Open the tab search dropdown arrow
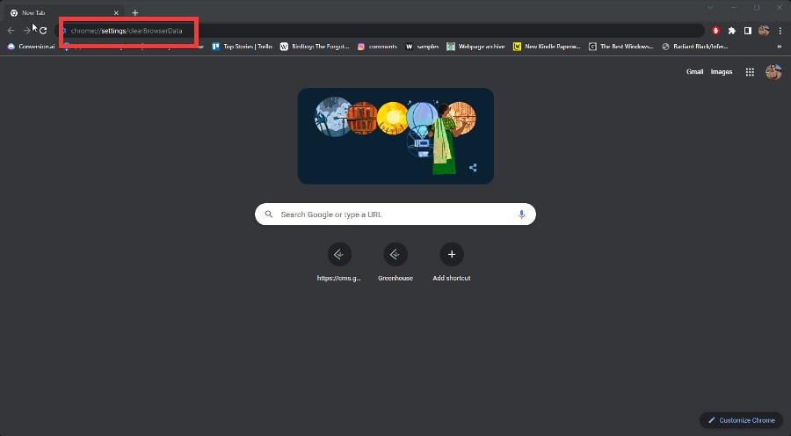The width and height of the screenshot is (791, 436). [x=710, y=8]
